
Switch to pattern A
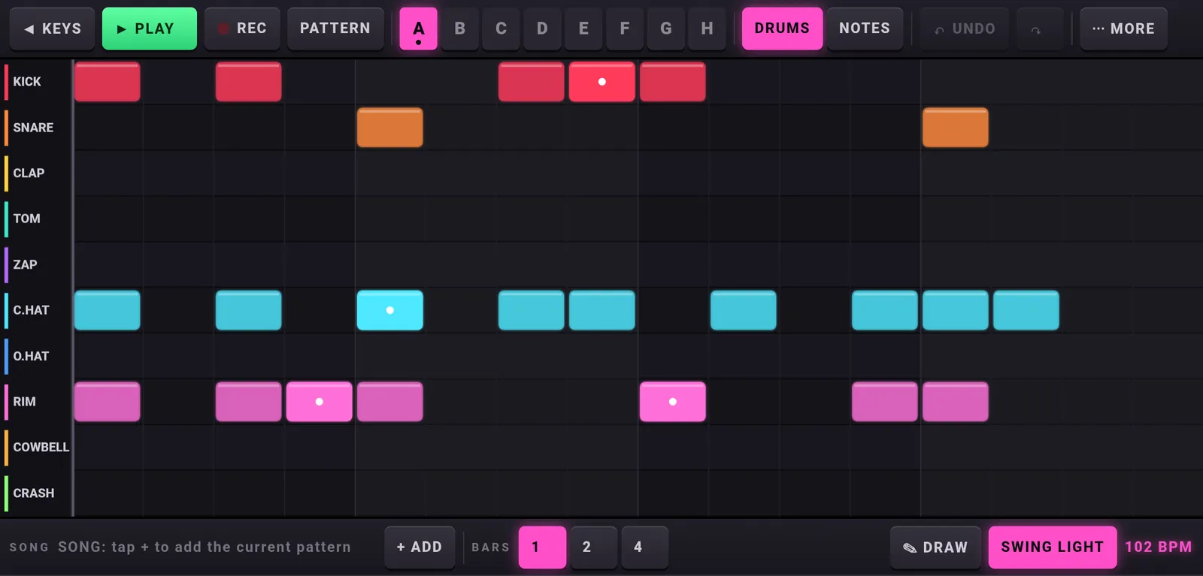click(x=419, y=29)
